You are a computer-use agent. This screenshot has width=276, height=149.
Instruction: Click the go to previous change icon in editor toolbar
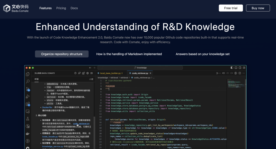tap(223, 73)
